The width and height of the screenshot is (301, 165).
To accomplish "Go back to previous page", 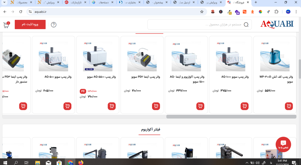I will click(x=5, y=12).
